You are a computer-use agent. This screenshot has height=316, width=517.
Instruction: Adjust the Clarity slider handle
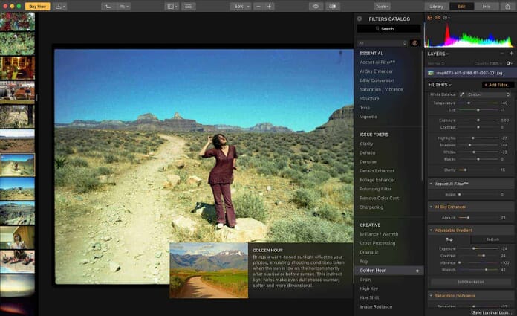click(x=465, y=170)
